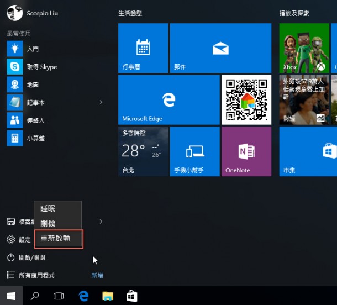Select 關機 to shut down

point(48,224)
